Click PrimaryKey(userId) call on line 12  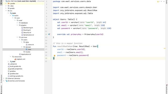(94, 34)
